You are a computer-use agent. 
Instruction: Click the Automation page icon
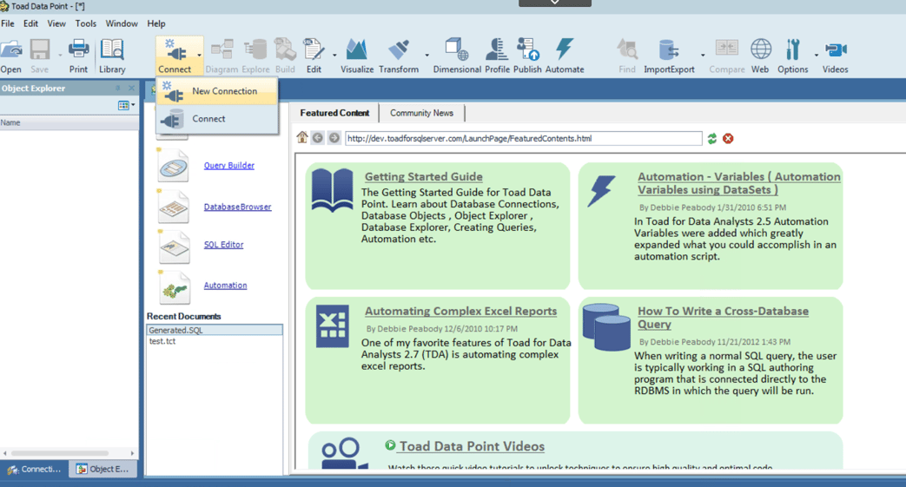coord(174,287)
